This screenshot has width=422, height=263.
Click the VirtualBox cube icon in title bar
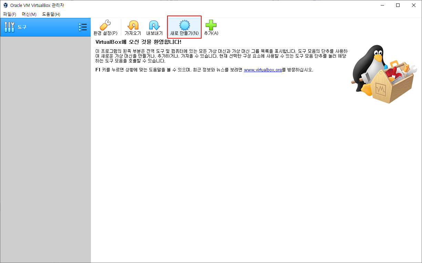pyautogui.click(x=6, y=5)
